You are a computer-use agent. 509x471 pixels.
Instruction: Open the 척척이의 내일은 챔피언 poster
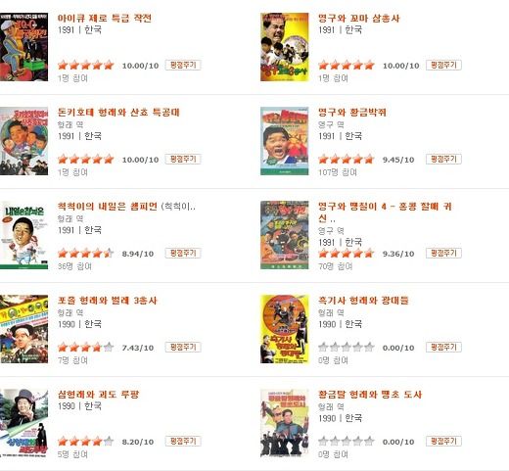[23, 235]
